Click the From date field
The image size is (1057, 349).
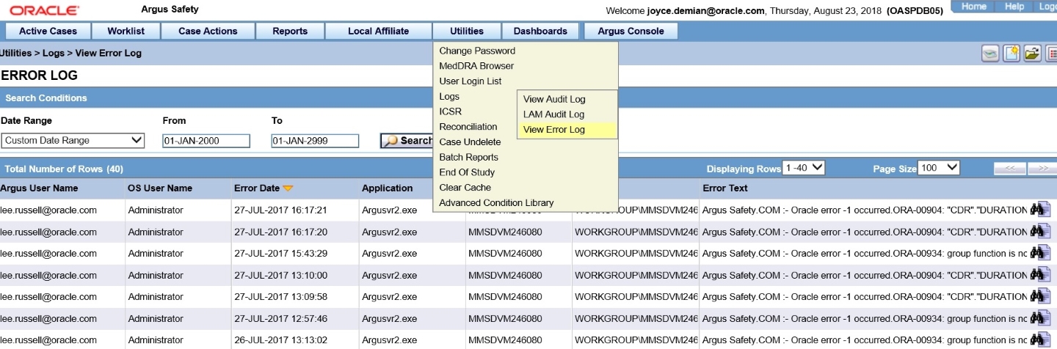point(206,141)
